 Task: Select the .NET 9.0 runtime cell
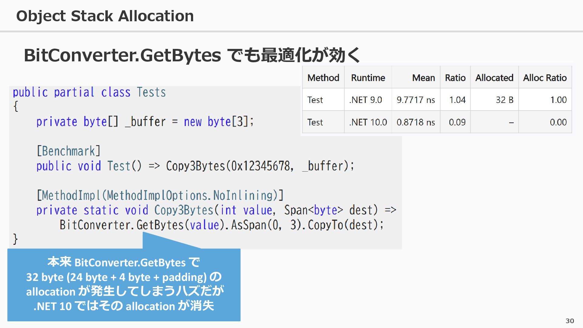(366, 100)
